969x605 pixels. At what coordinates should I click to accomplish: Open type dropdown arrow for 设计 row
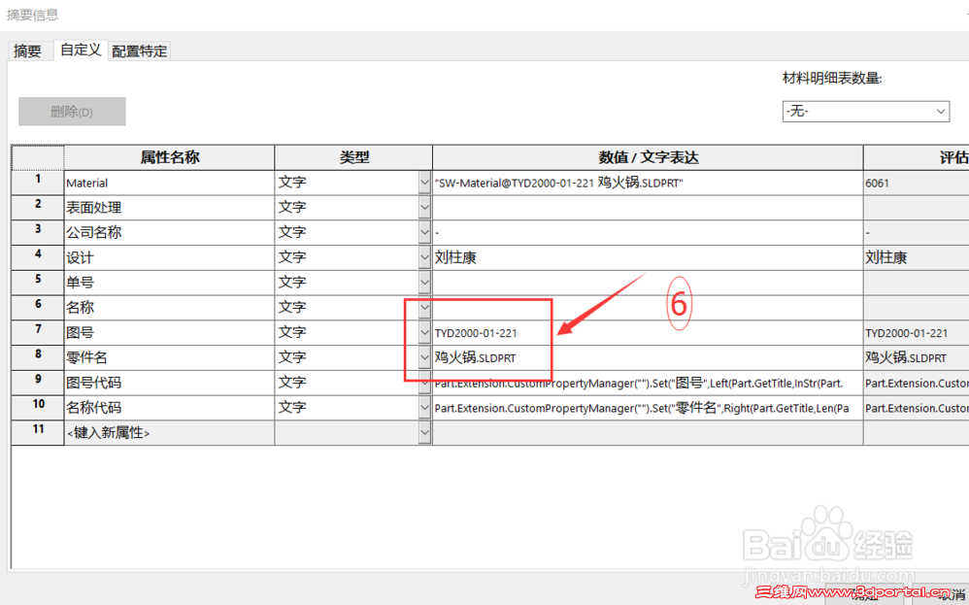424,257
